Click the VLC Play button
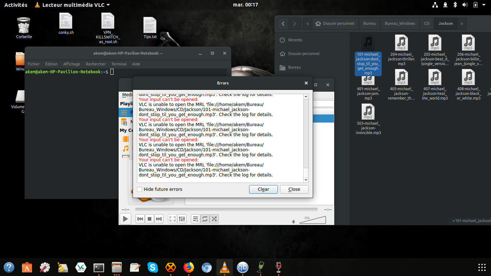Screen dimensions: 491x276 pos(125,218)
